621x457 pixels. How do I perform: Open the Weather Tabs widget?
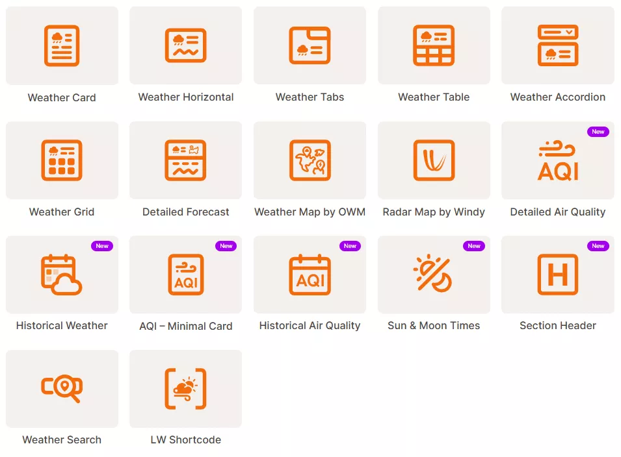point(310,45)
